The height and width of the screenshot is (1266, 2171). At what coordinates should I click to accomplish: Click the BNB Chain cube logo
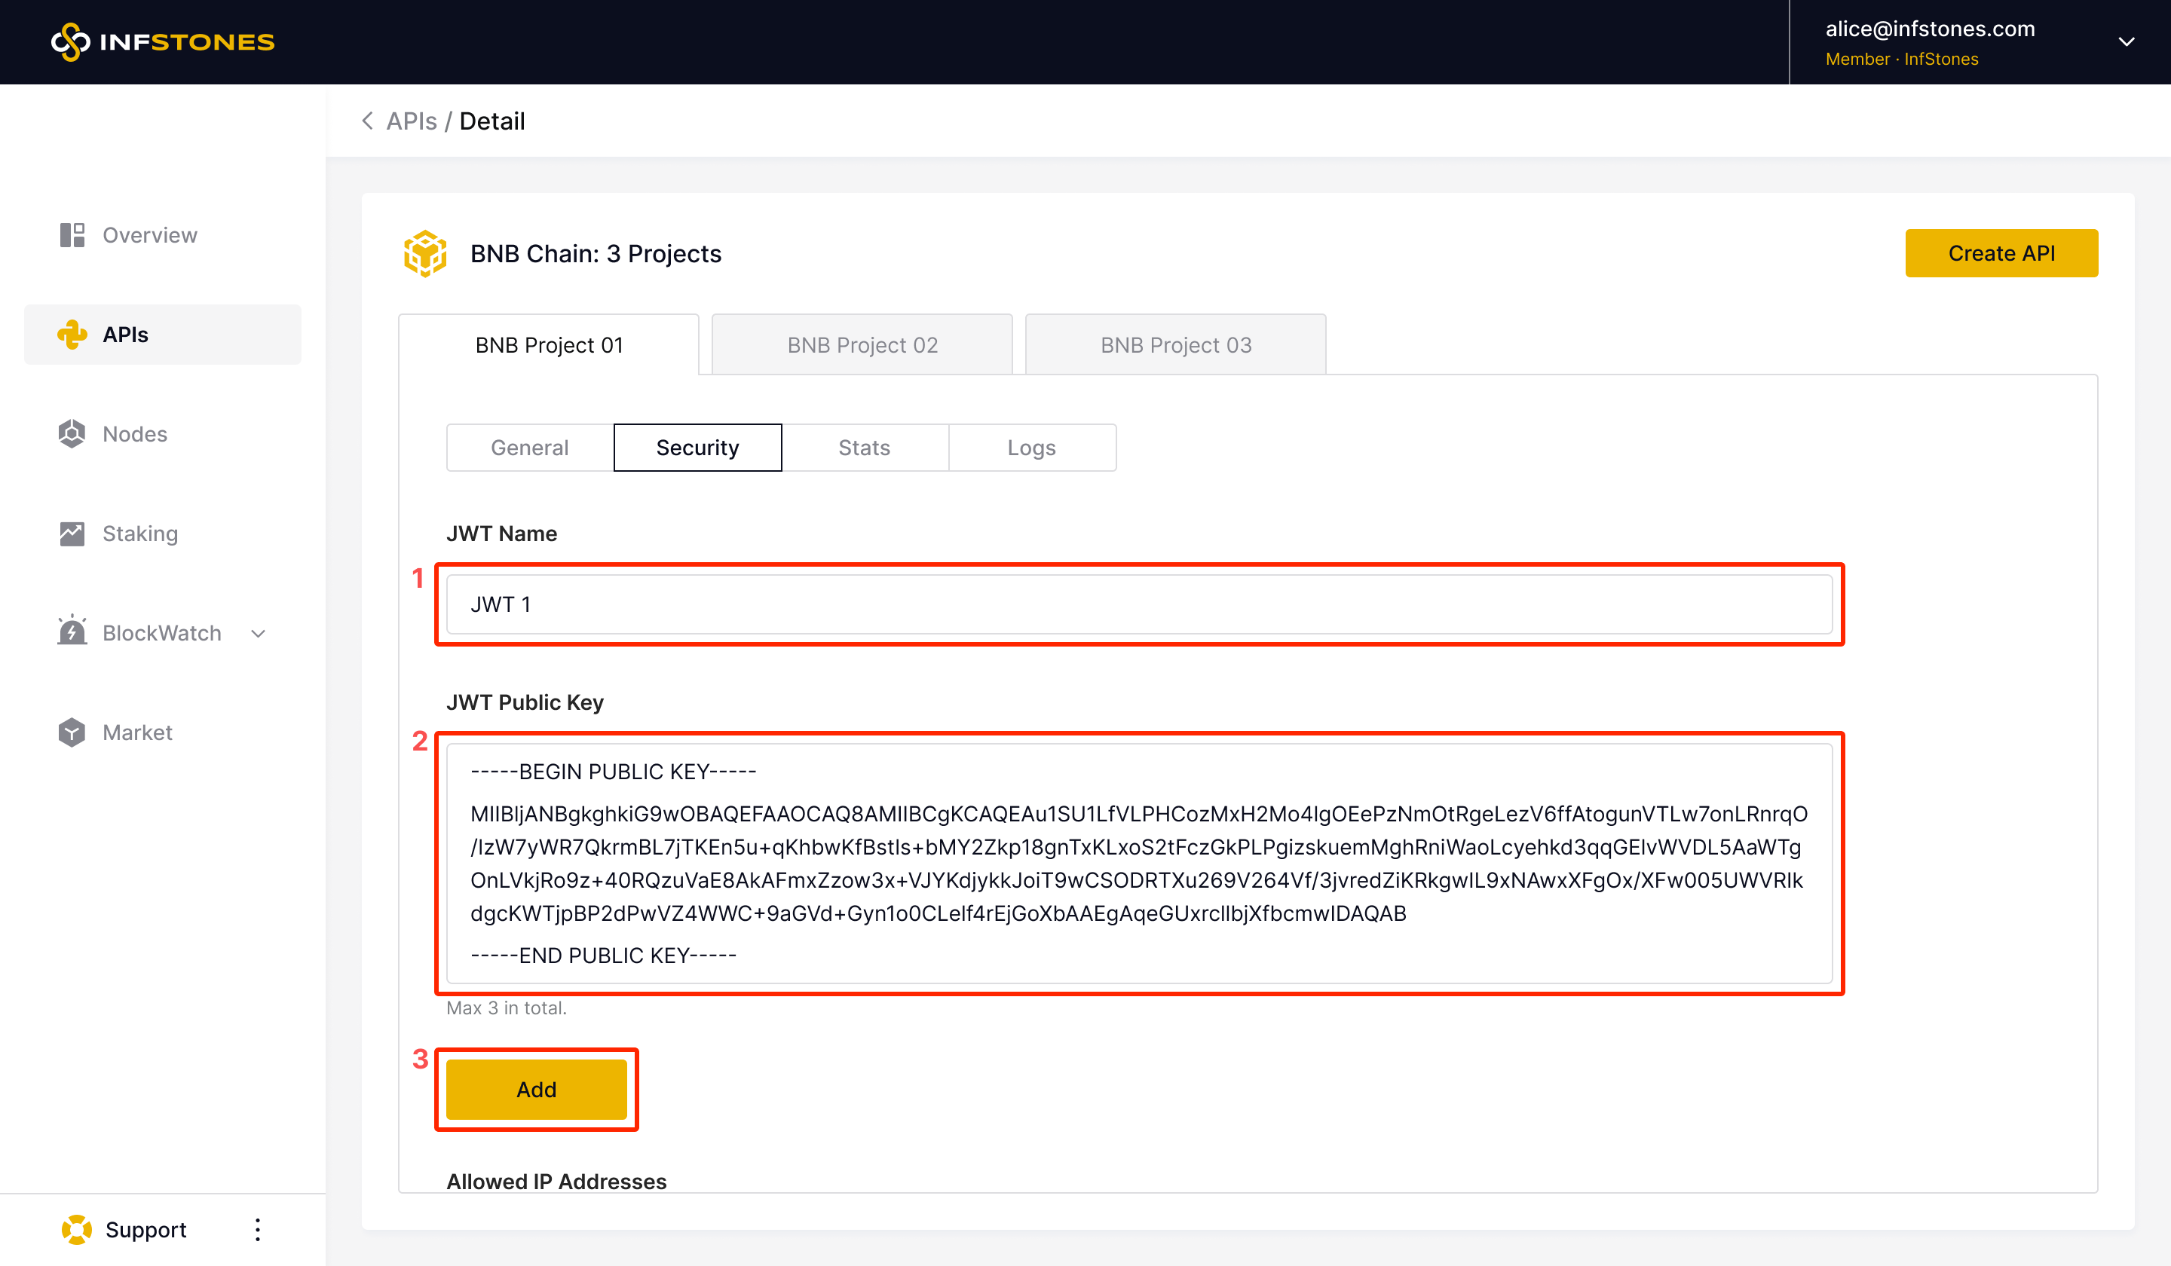pyautogui.click(x=426, y=253)
